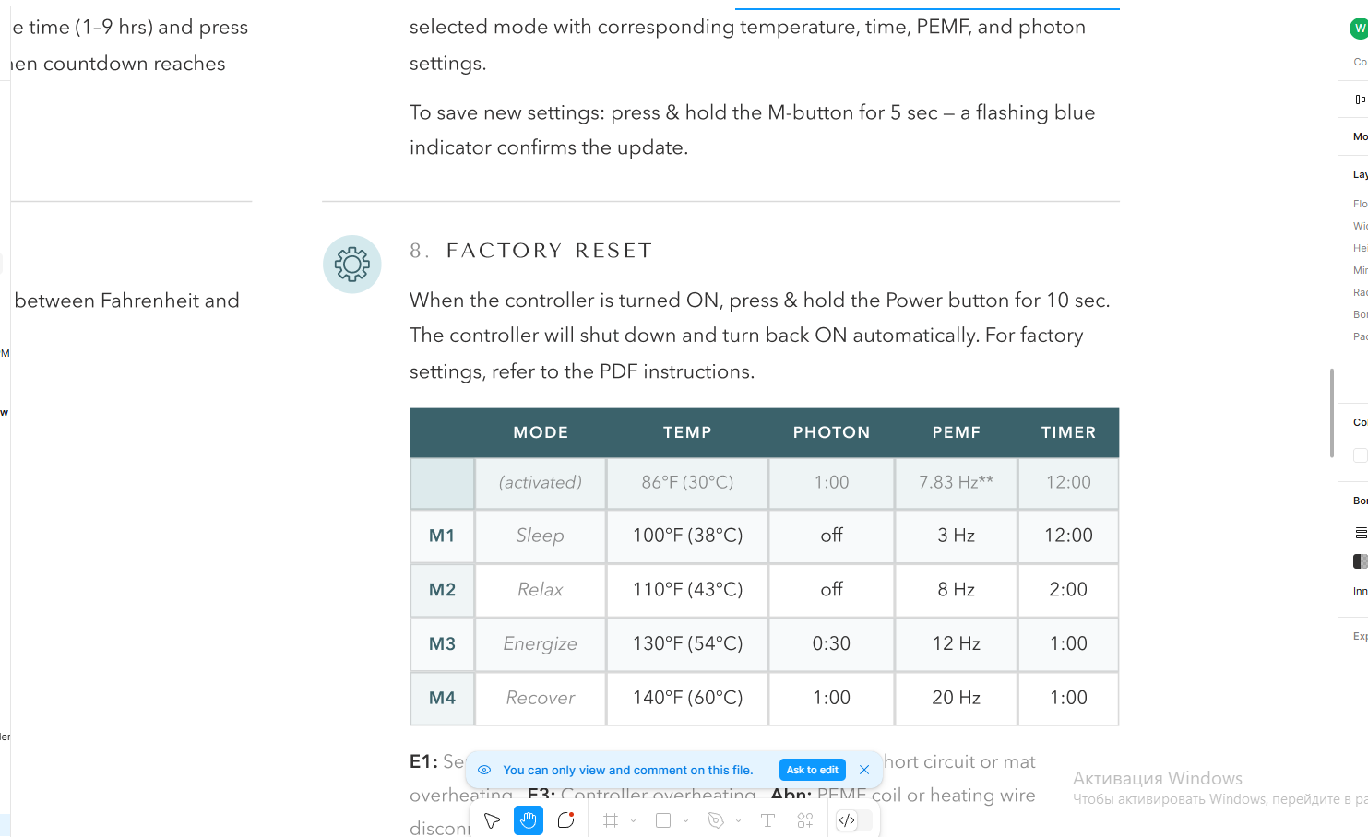Select the Pen tool

pos(715,820)
